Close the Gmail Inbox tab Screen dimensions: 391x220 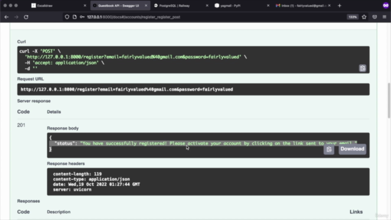click(x=329, y=5)
